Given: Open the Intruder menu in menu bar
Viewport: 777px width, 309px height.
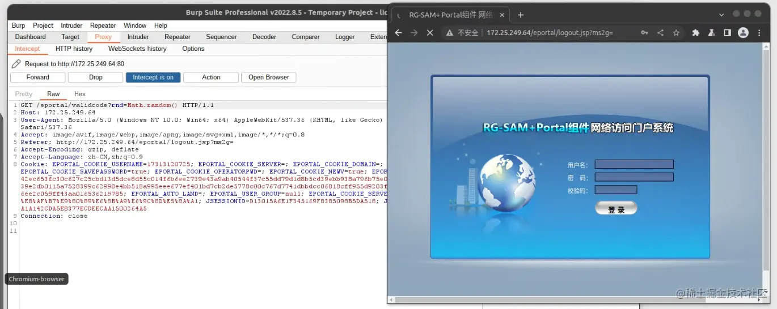Looking at the screenshot, I should pos(71,25).
